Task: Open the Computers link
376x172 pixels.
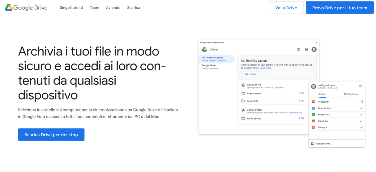Action: pyautogui.click(x=279, y=88)
